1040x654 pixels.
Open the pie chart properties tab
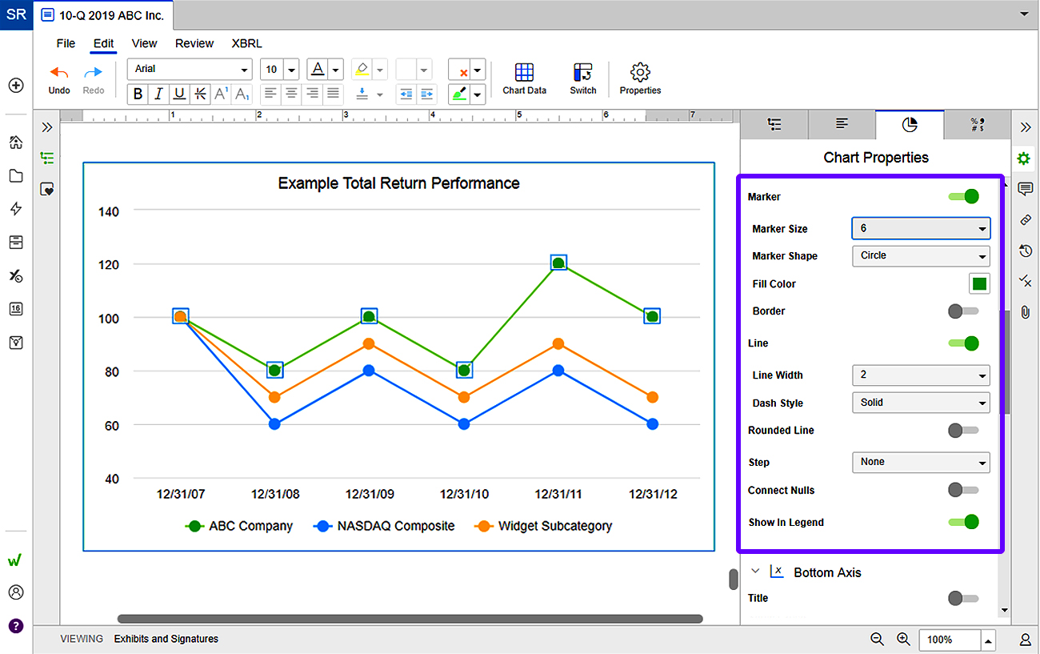click(x=910, y=125)
